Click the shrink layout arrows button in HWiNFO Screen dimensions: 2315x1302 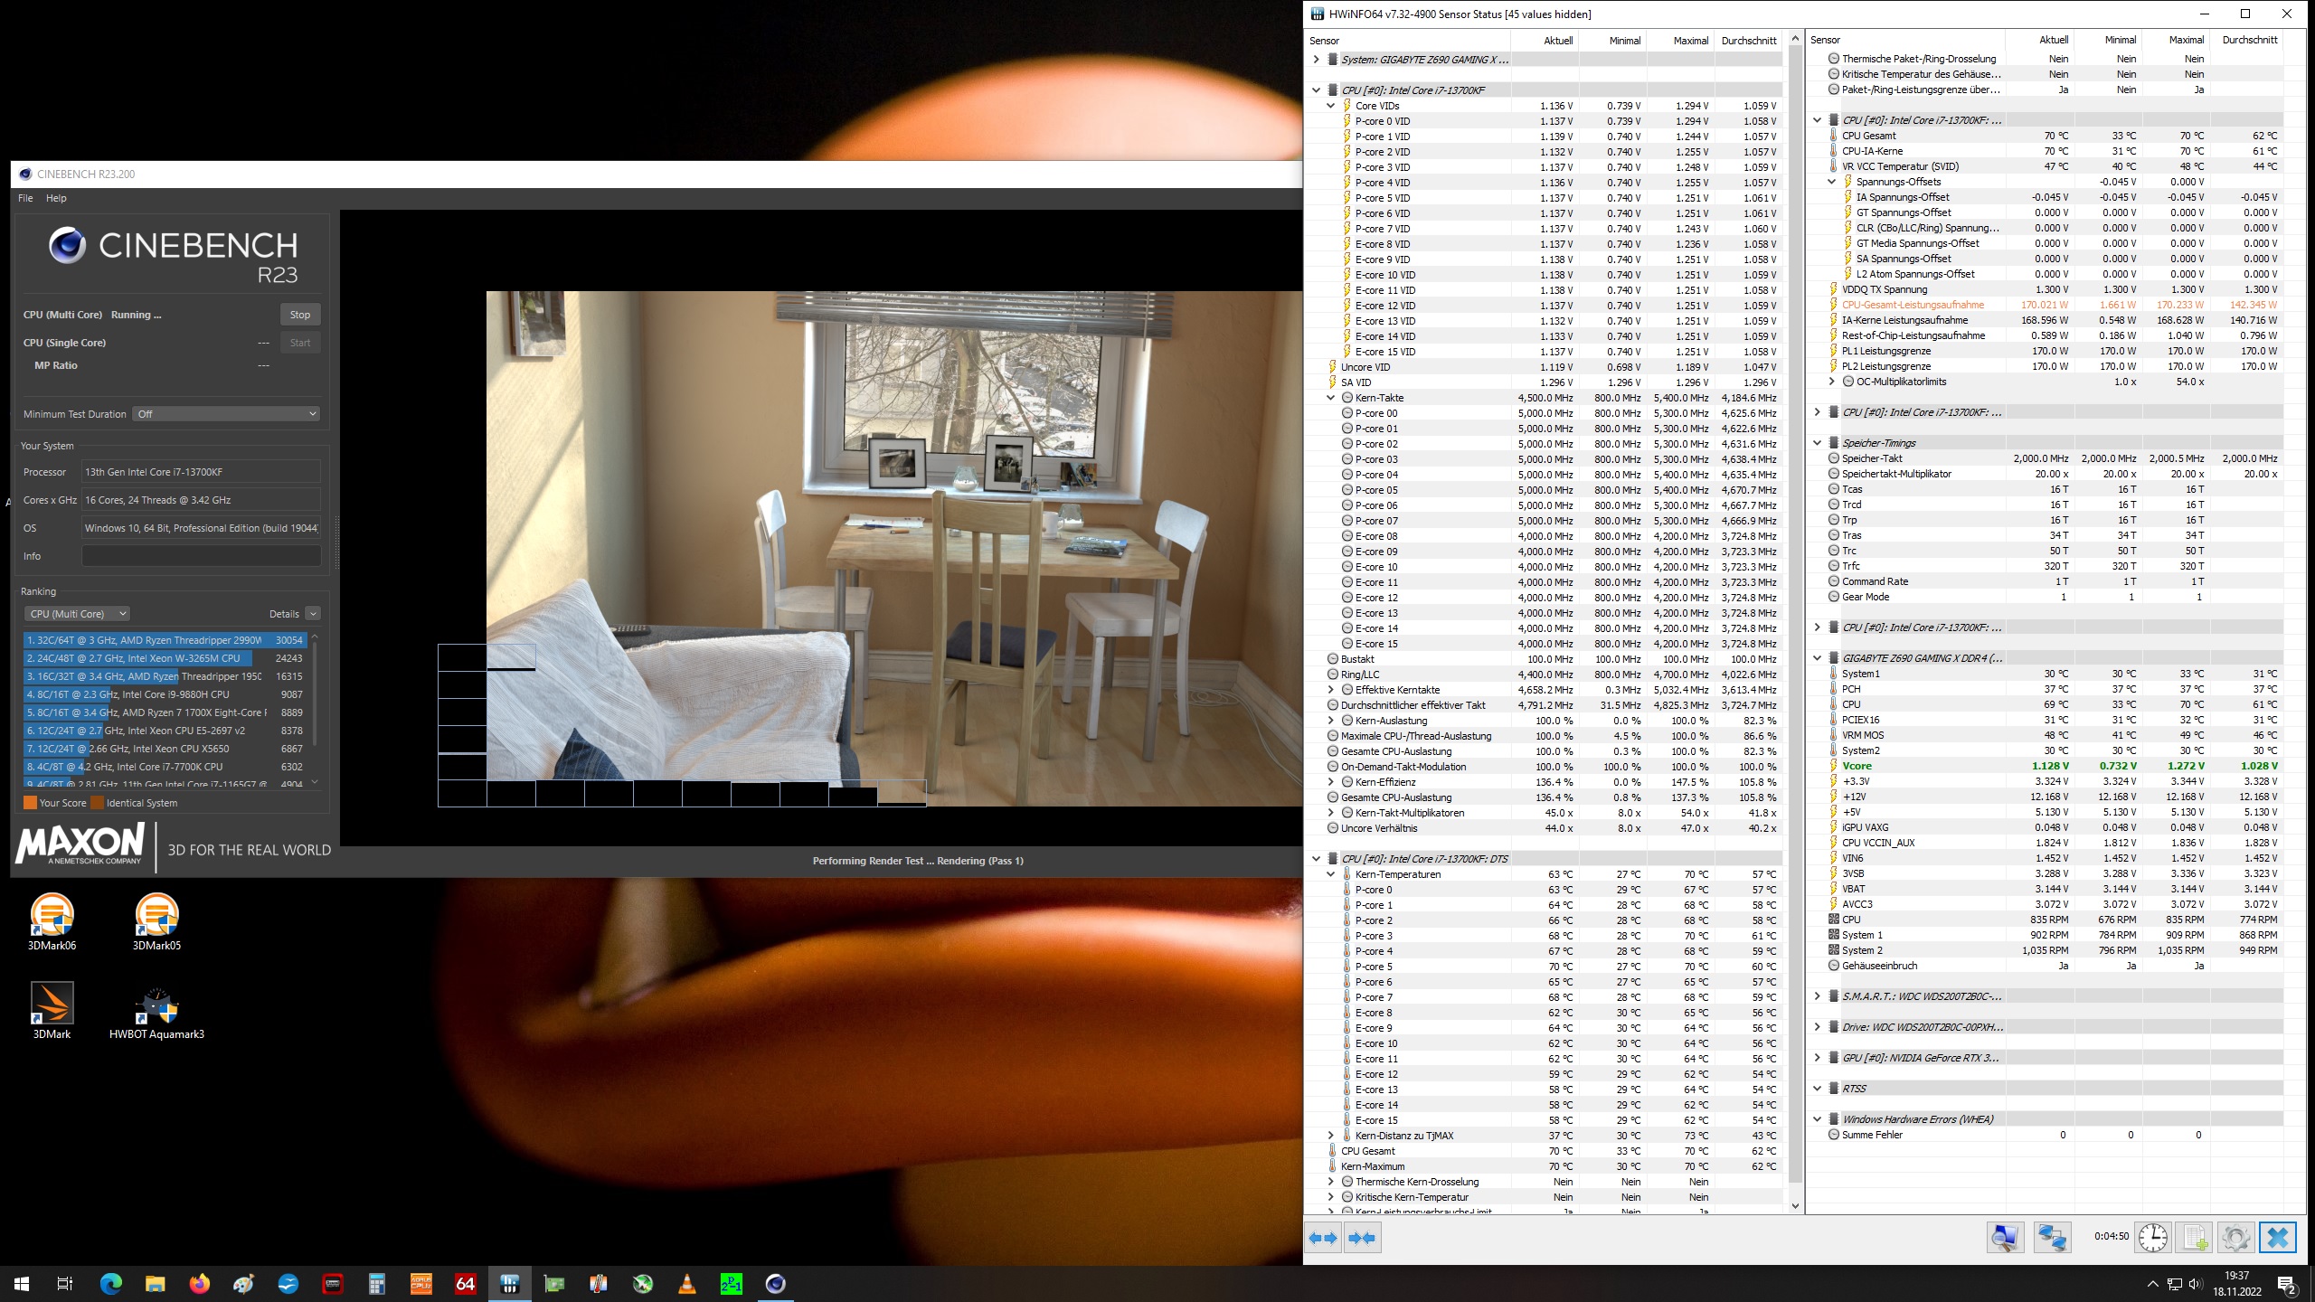coord(1362,1238)
